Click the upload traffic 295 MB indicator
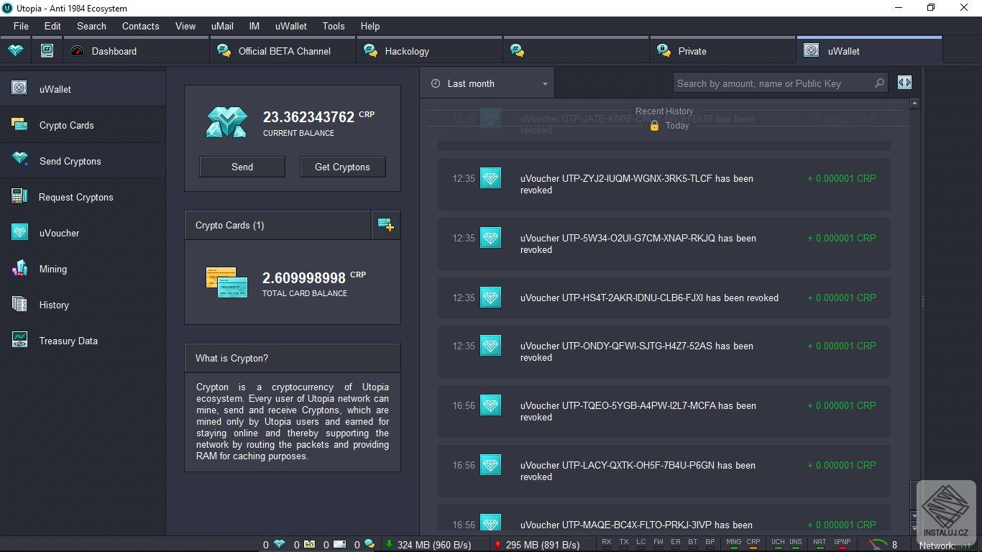 pyautogui.click(x=537, y=545)
